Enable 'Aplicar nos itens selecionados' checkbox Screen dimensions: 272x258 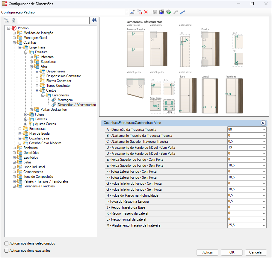7,243
